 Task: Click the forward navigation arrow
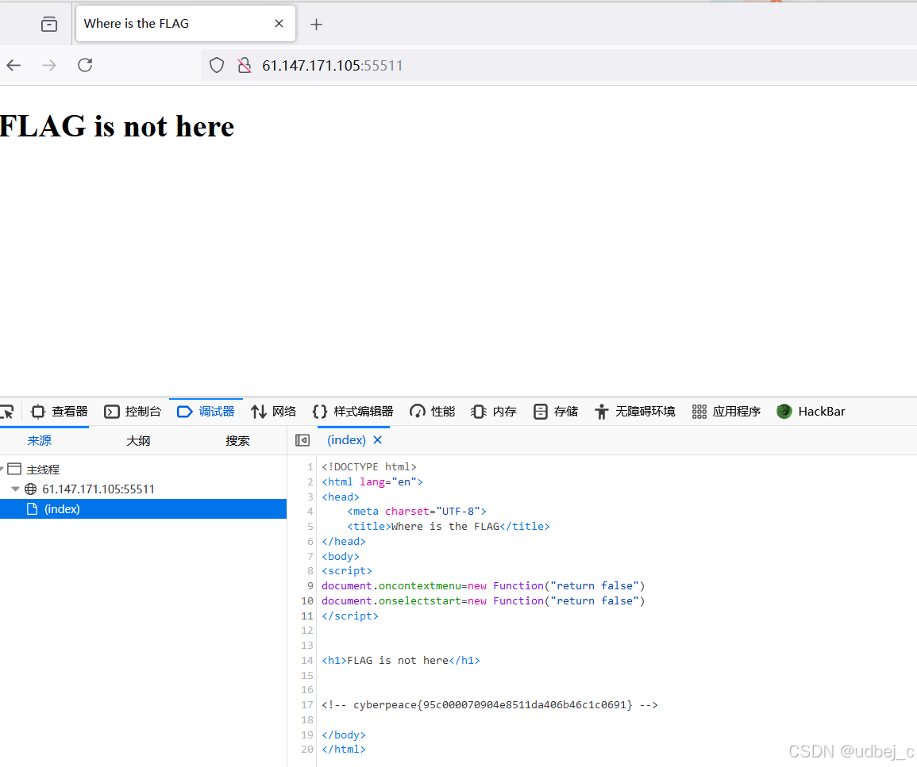click(49, 65)
